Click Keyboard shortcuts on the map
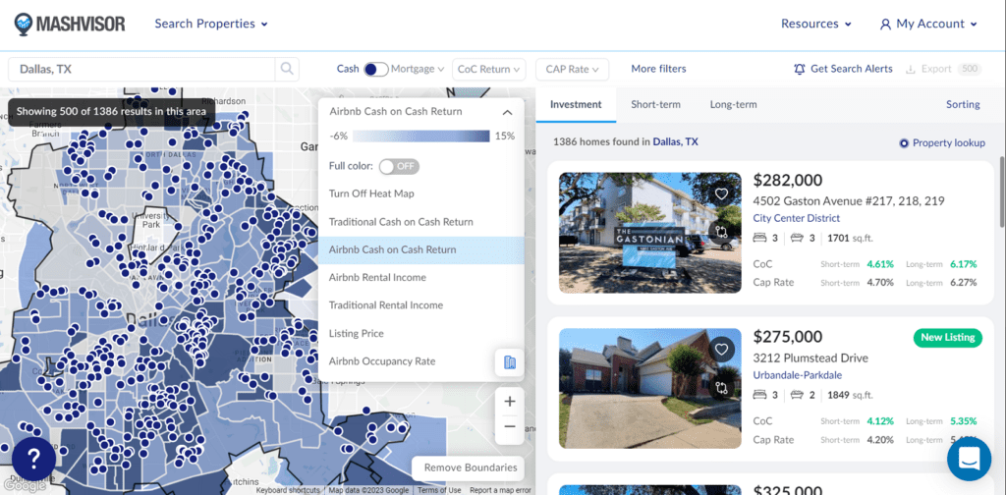 point(288,490)
